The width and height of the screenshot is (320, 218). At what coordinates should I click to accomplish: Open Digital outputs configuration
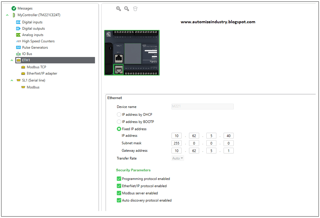tap(33, 28)
